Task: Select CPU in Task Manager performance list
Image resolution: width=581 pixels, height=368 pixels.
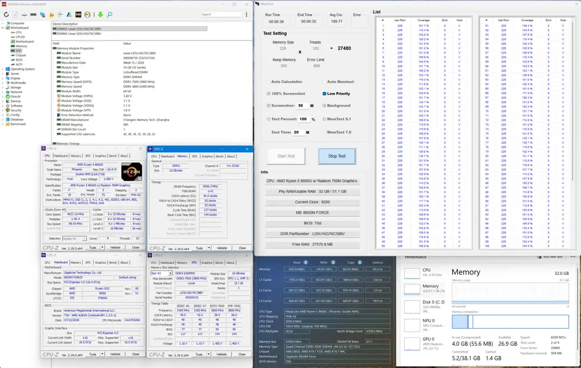Action: tap(424, 272)
